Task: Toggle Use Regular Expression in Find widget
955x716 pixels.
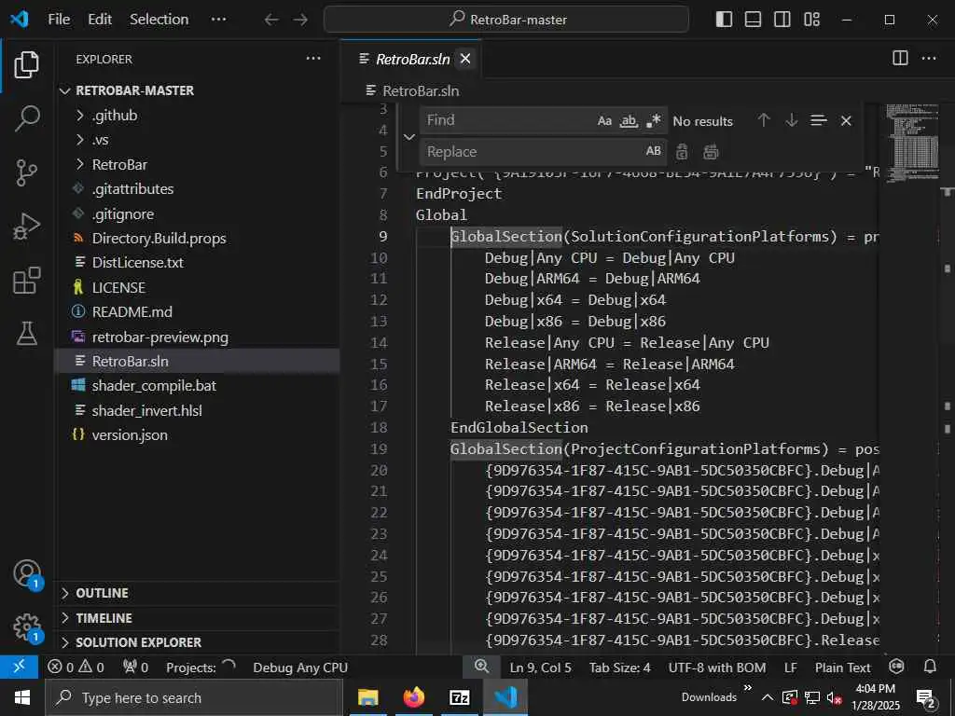Action: pyautogui.click(x=653, y=120)
